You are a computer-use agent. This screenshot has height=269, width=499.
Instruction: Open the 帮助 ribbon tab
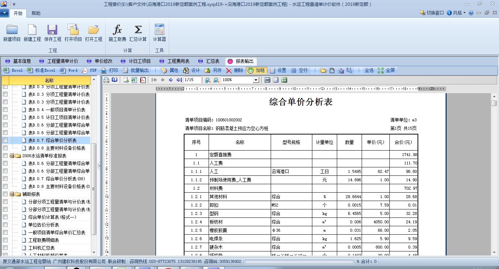pyautogui.click(x=36, y=13)
